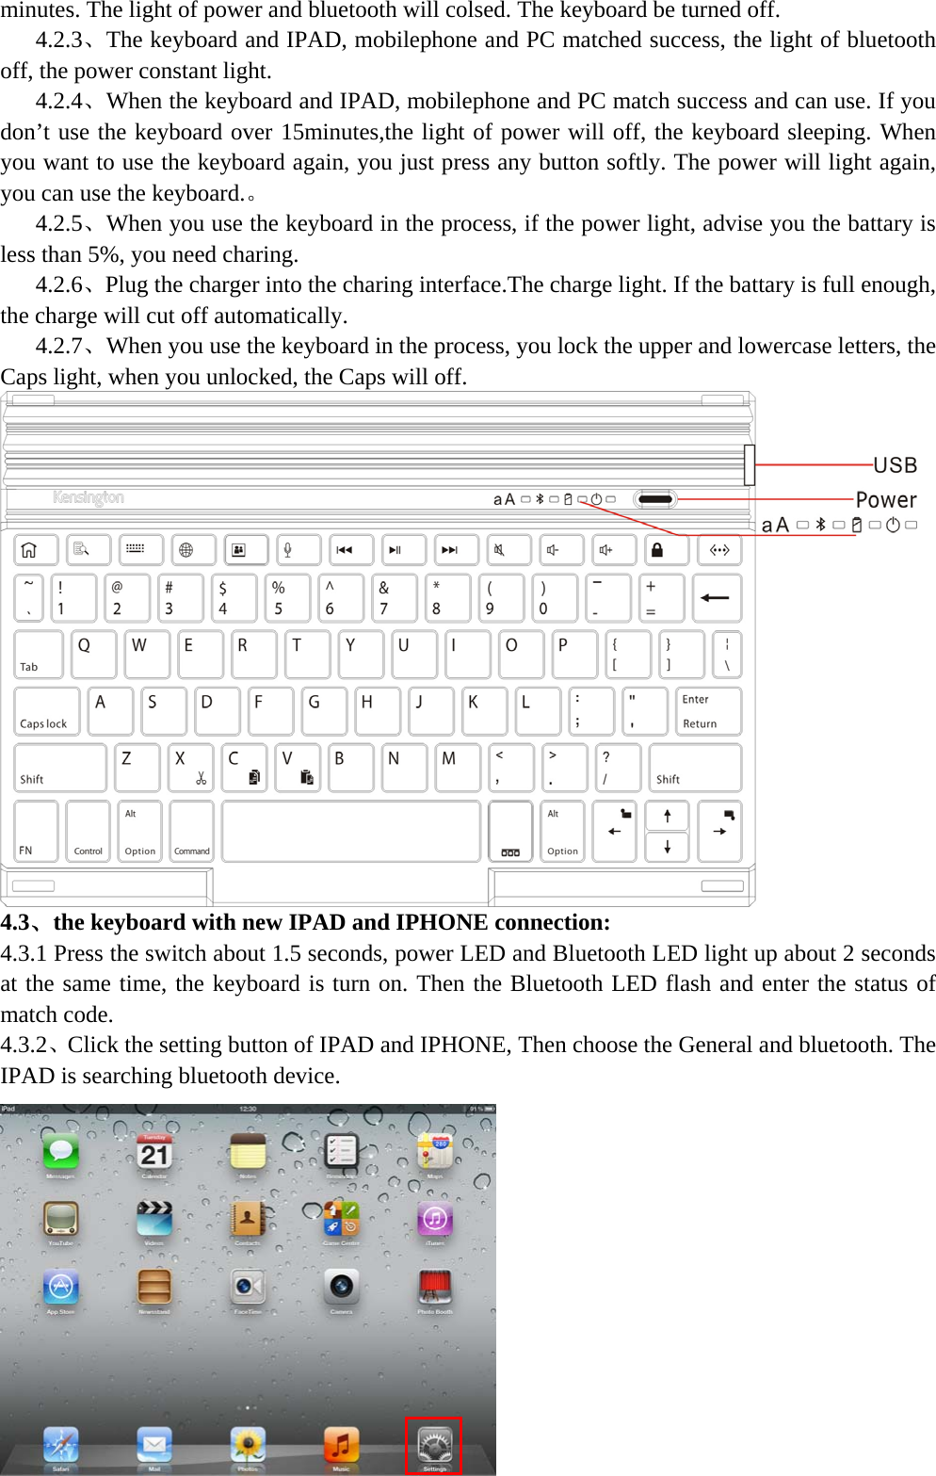Image resolution: width=936 pixels, height=1476 pixels.
Task: Open the Maps app icon
Action: coord(435,1151)
